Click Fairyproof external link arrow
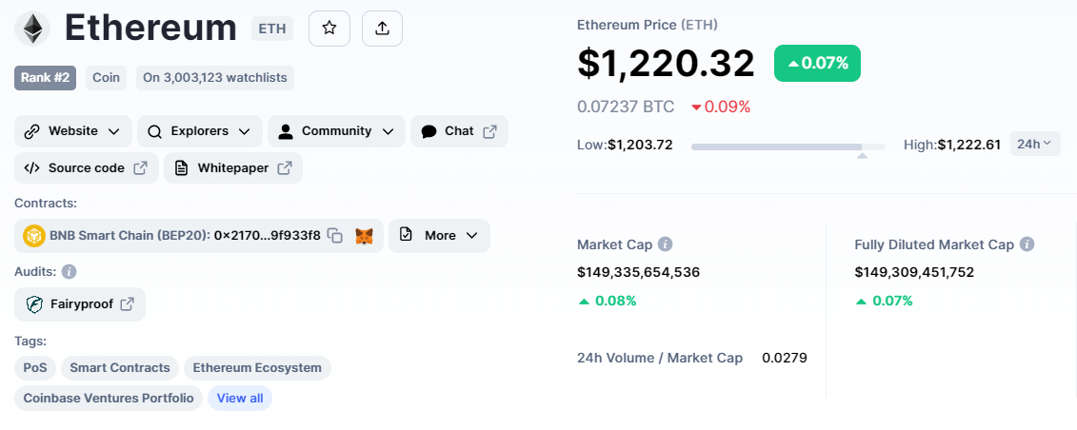1077x430 pixels. (x=127, y=303)
